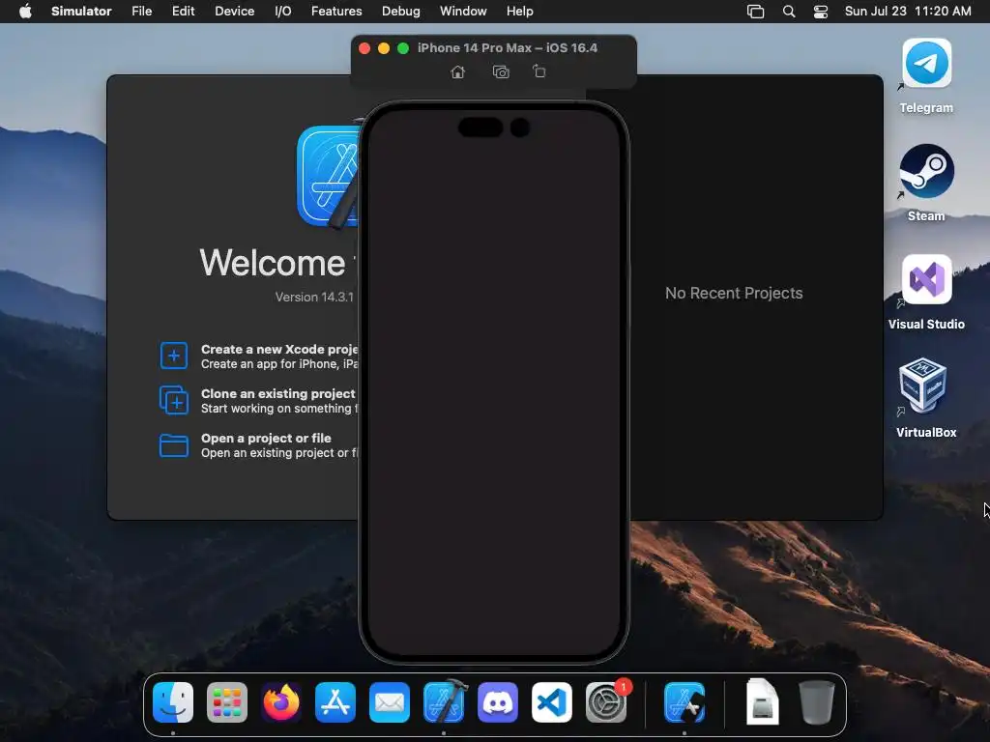The width and height of the screenshot is (990, 742).
Task: Open the Device menu
Action: point(234,12)
